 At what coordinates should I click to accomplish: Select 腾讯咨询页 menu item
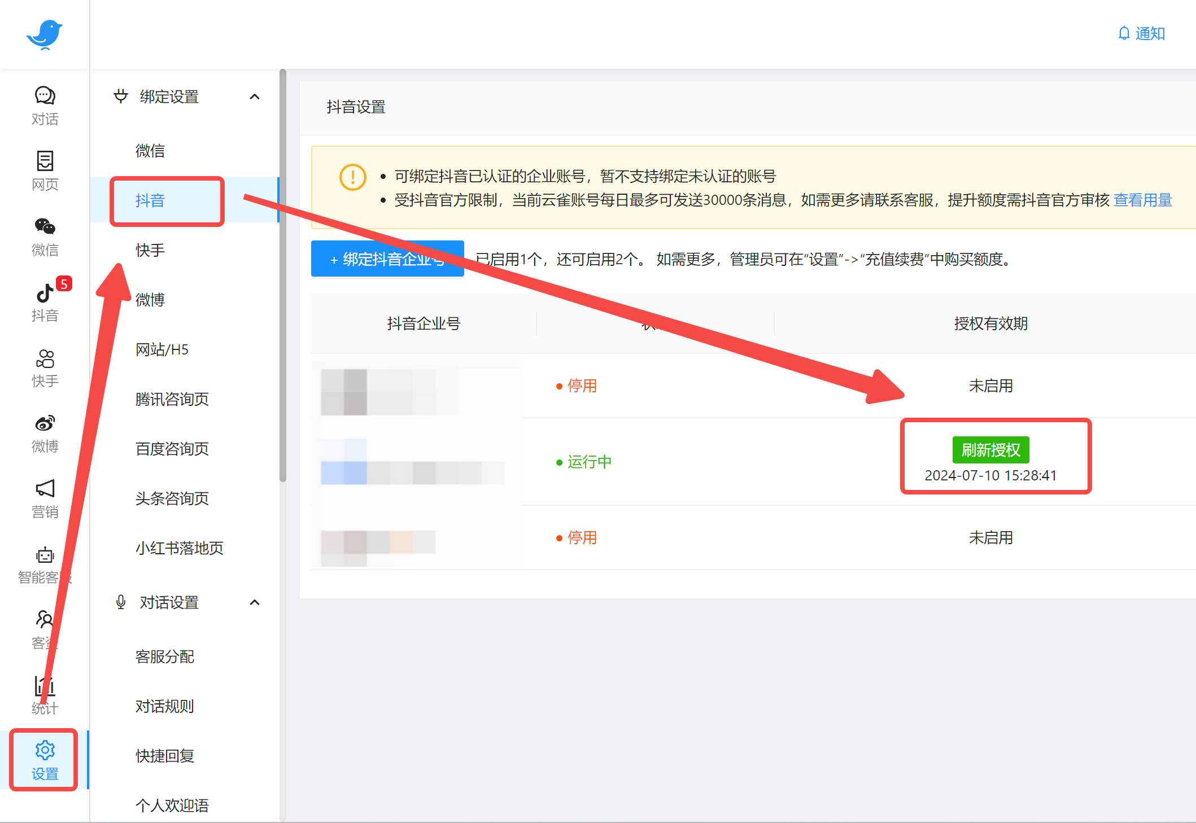[x=172, y=399]
